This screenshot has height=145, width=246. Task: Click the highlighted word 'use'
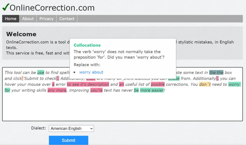[x=41, y=72]
